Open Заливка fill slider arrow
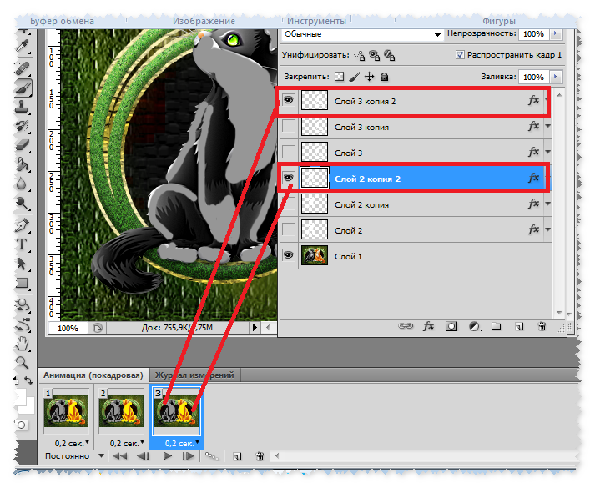This screenshot has width=595, height=488. (x=556, y=77)
